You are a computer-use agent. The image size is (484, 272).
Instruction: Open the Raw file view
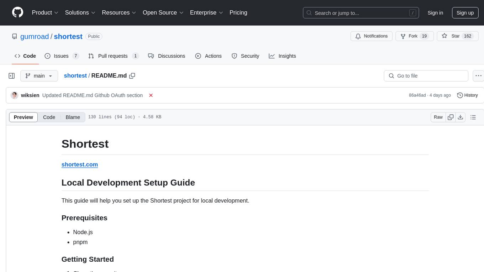tap(438, 117)
